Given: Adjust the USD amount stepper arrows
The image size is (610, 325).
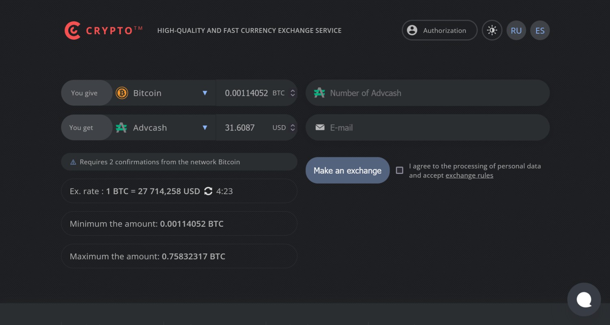Looking at the screenshot, I should (x=292, y=128).
